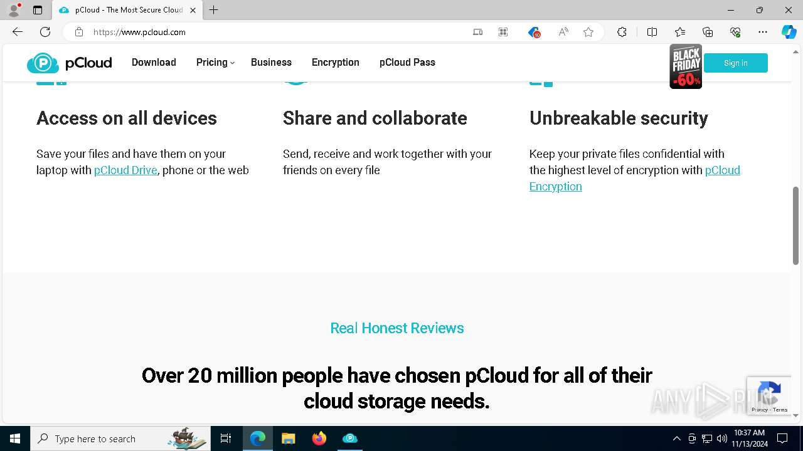The width and height of the screenshot is (803, 451).
Task: Open the Black Friday -60% promo badge
Action: coord(685,66)
